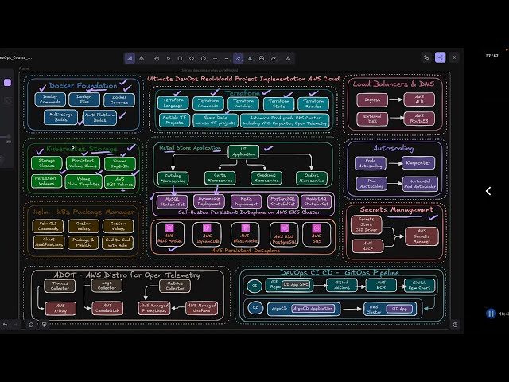Viewport: 509px width, 382px height.
Task: Select the AWS Managed Grafana box
Action: 201,308
